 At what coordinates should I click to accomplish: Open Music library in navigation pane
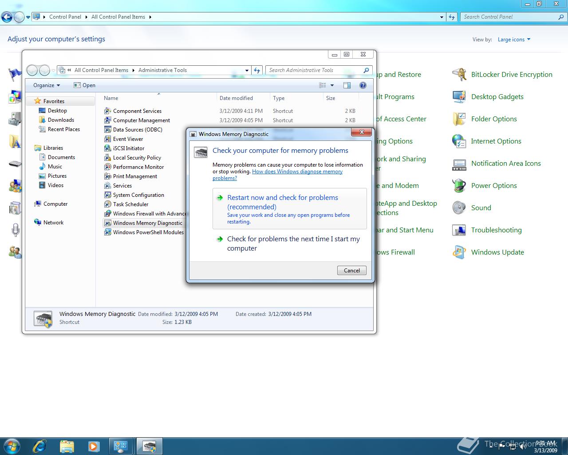click(x=55, y=167)
